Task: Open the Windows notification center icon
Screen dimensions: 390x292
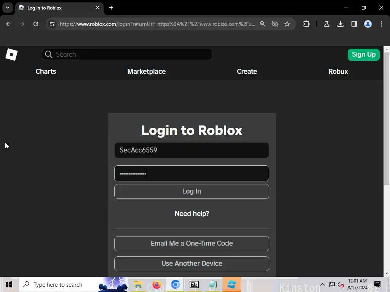Action: click(377, 284)
